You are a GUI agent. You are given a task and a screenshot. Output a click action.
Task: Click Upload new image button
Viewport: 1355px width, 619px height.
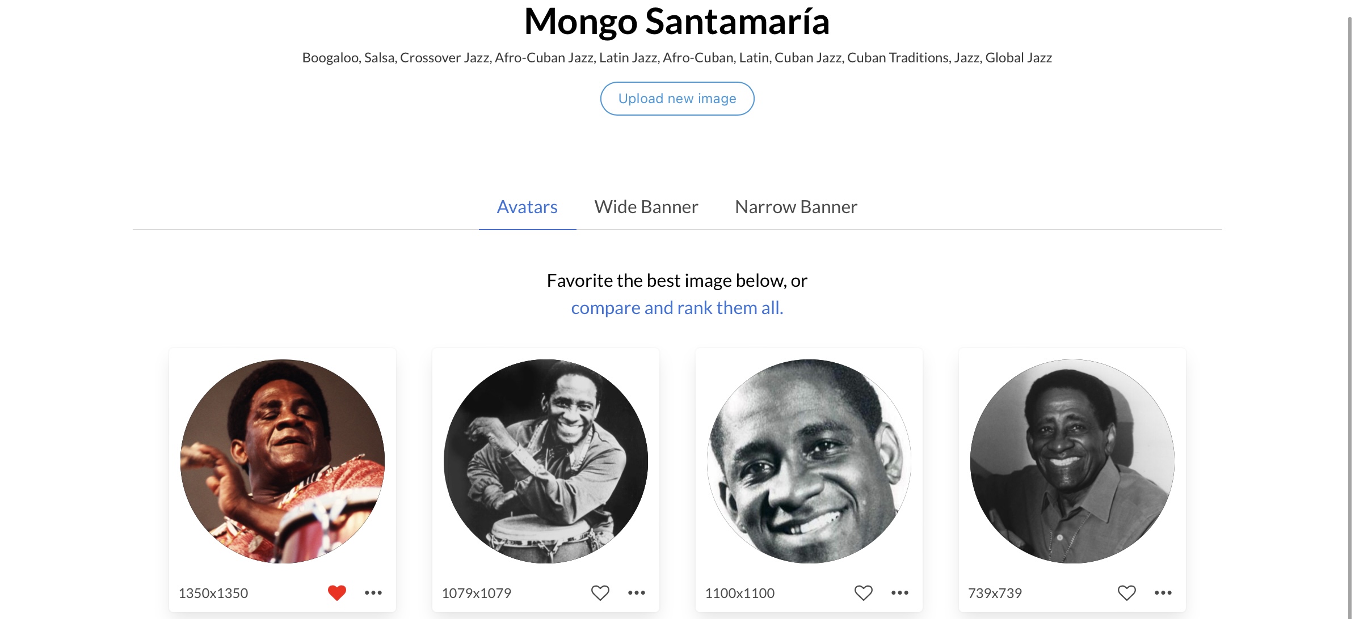click(x=677, y=99)
